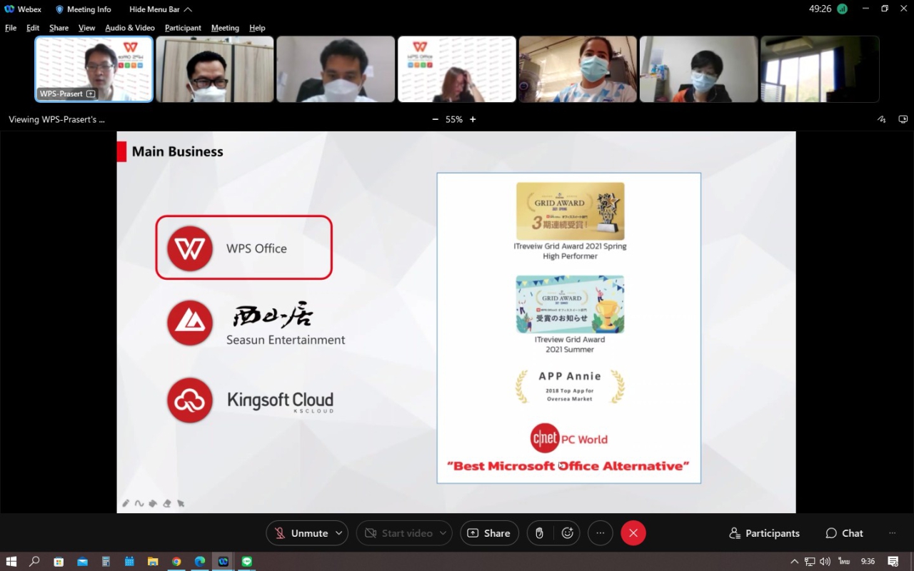Open the Help menu
The width and height of the screenshot is (914, 571).
[257, 28]
